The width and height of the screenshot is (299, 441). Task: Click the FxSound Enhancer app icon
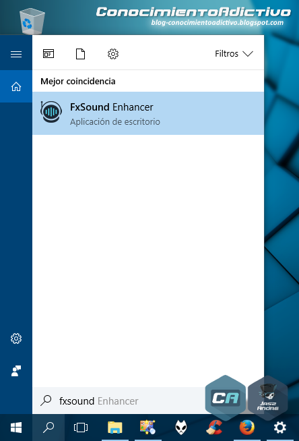51,112
